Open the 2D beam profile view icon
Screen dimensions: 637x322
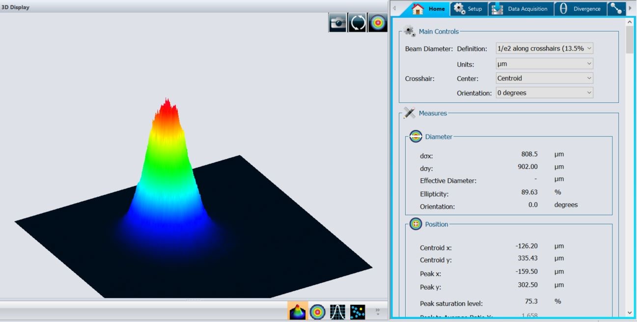coord(317,310)
